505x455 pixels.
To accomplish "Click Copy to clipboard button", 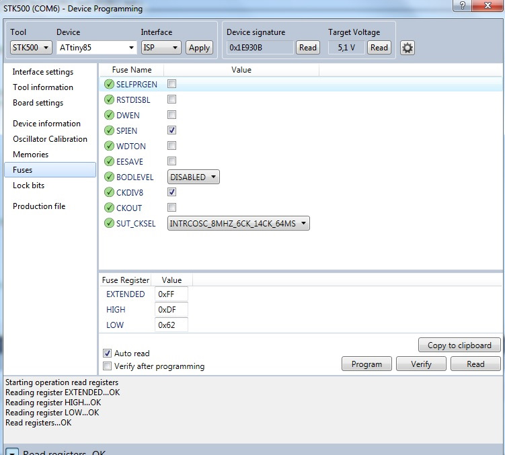I will pyautogui.click(x=459, y=345).
